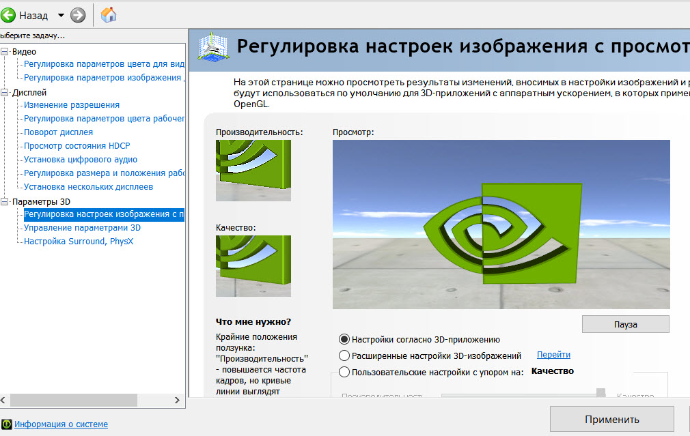Open Управление параметрами 3D
The image size is (690, 436).
pos(82,228)
